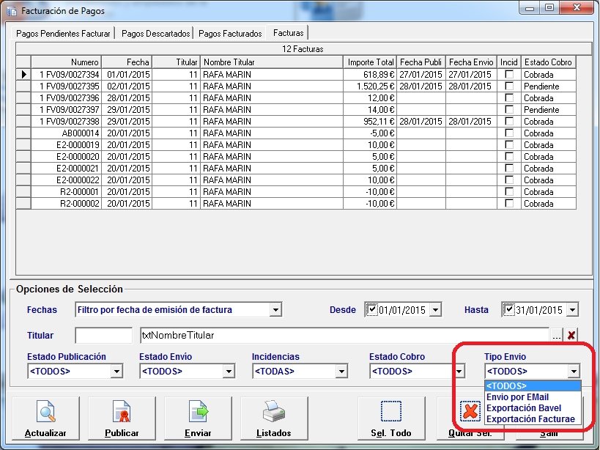
Task: Click the Publicar document icon button
Action: 122,418
